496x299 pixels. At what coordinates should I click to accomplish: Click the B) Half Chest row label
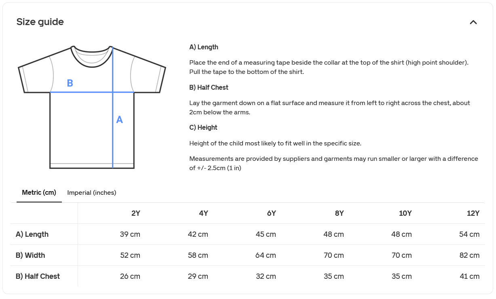(38, 276)
